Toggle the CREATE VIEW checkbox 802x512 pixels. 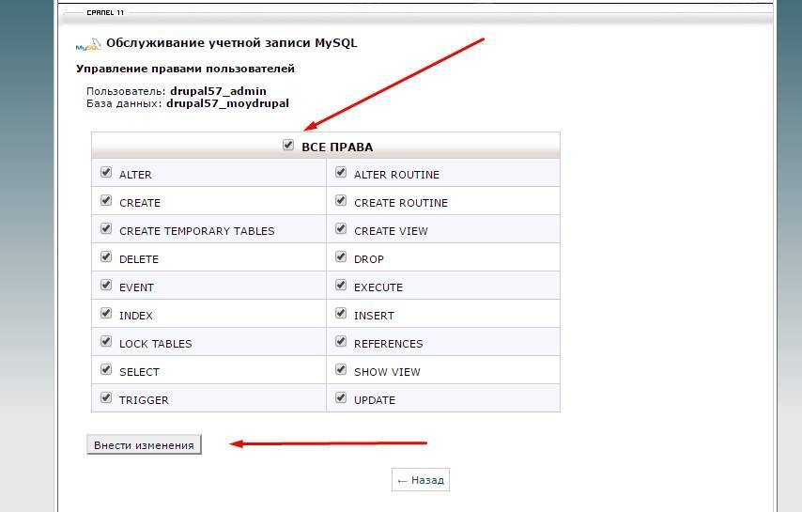click(341, 228)
